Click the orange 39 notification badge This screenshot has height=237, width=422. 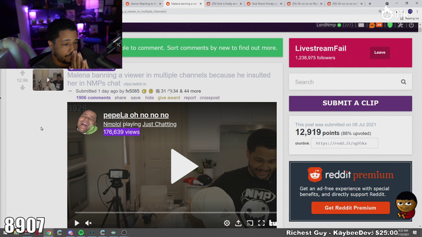coord(379,25)
